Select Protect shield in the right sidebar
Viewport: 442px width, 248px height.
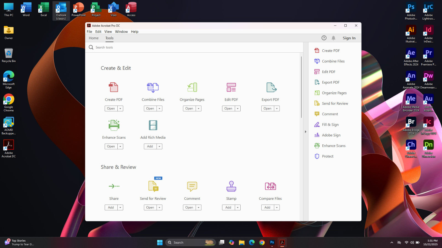click(x=324, y=156)
